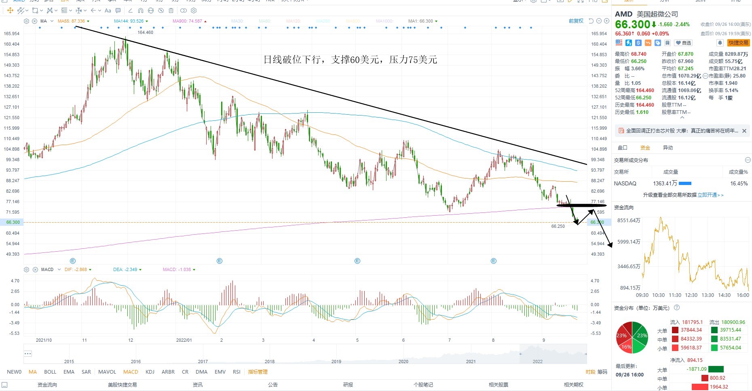Viewport: 752px width, 391px height.
Task: Open the 筹码 chips view
Action: (x=602, y=372)
